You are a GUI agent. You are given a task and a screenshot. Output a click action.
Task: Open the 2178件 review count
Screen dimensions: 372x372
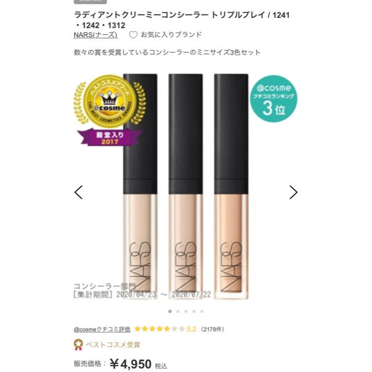click(212, 329)
